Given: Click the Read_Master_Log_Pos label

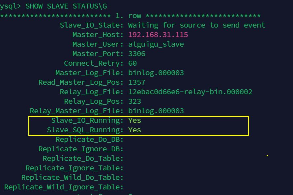Looking at the screenshot, I should tap(81, 82).
